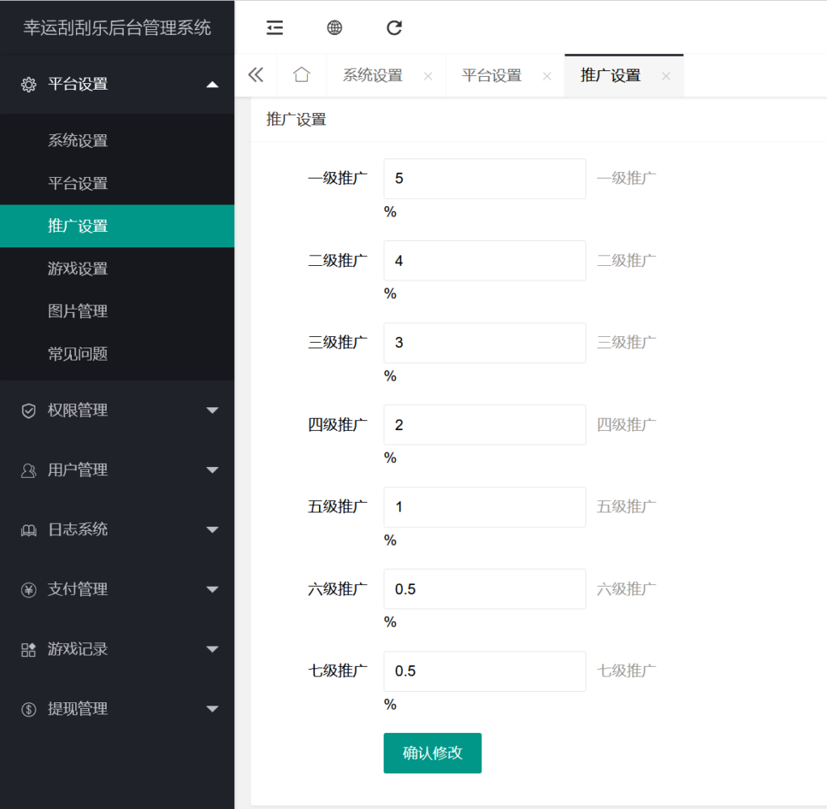This screenshot has height=809, width=827.
Task: Click the refresh page icon
Action: (394, 27)
